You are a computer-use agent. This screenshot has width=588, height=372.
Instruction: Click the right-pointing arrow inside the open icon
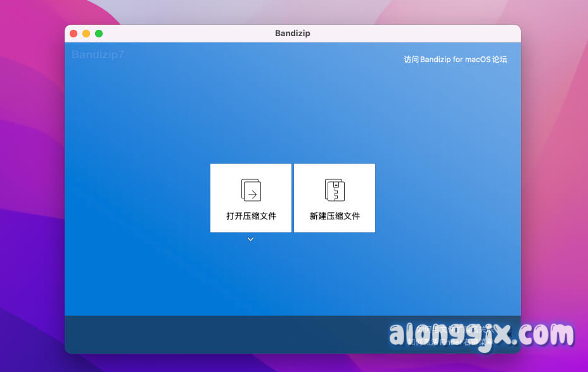click(253, 193)
